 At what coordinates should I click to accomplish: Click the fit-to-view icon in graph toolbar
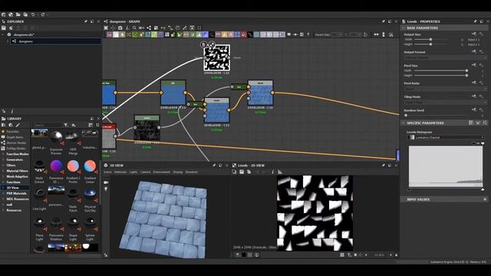[x=106, y=28]
